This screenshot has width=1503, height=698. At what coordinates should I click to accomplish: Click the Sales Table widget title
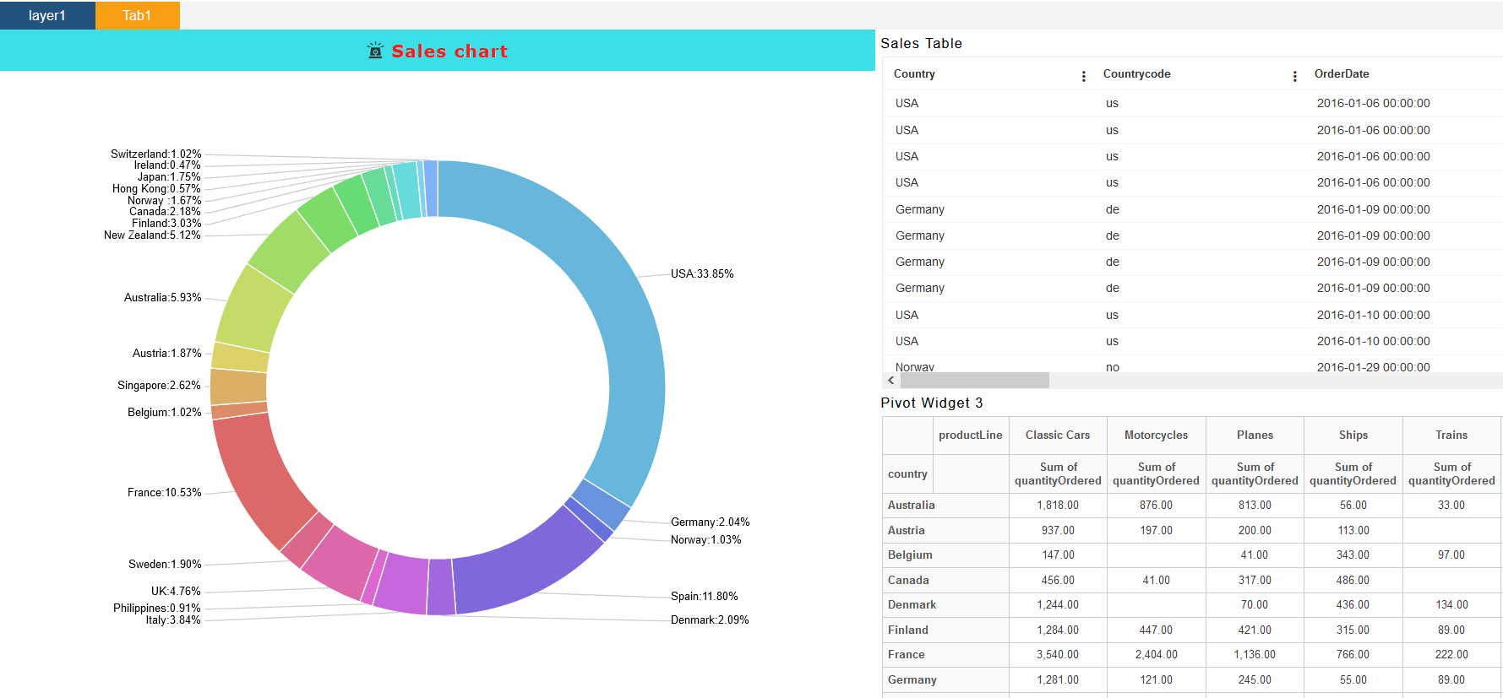(x=921, y=43)
